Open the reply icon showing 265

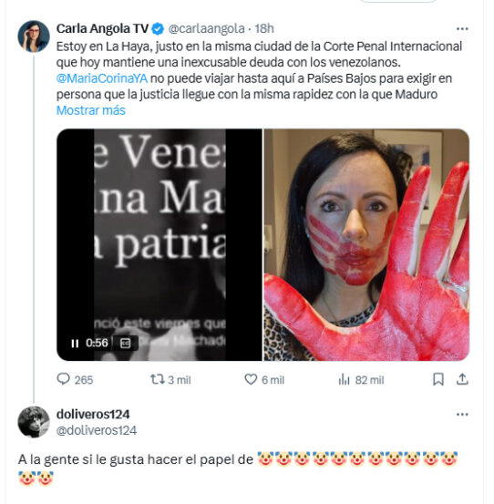63,379
